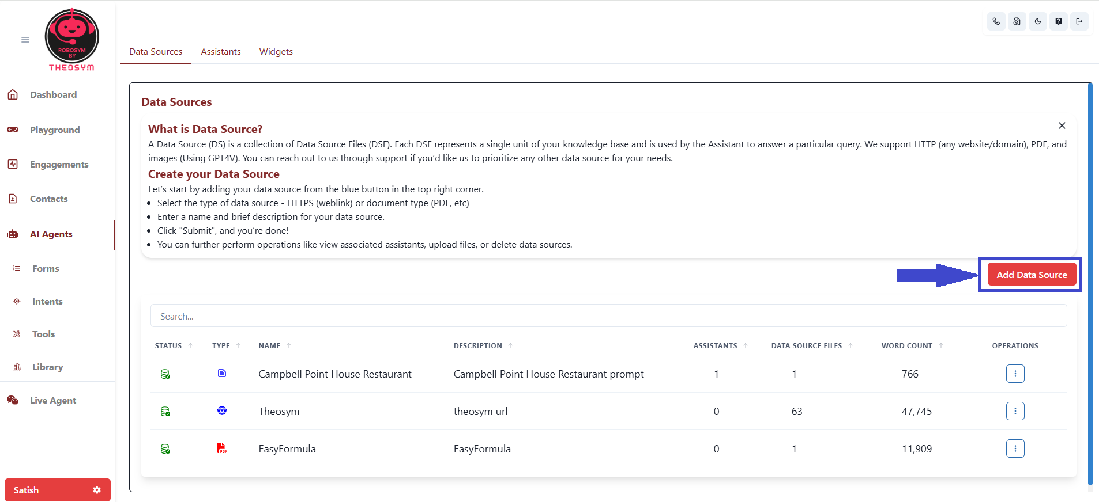Sort table by Name column
The image size is (1099, 502).
pyautogui.click(x=274, y=345)
